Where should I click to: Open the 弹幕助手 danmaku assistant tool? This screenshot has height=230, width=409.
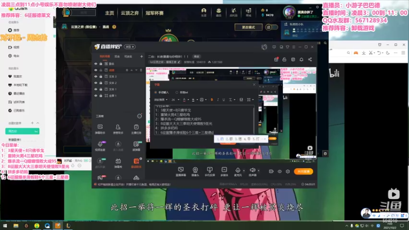coord(100,129)
